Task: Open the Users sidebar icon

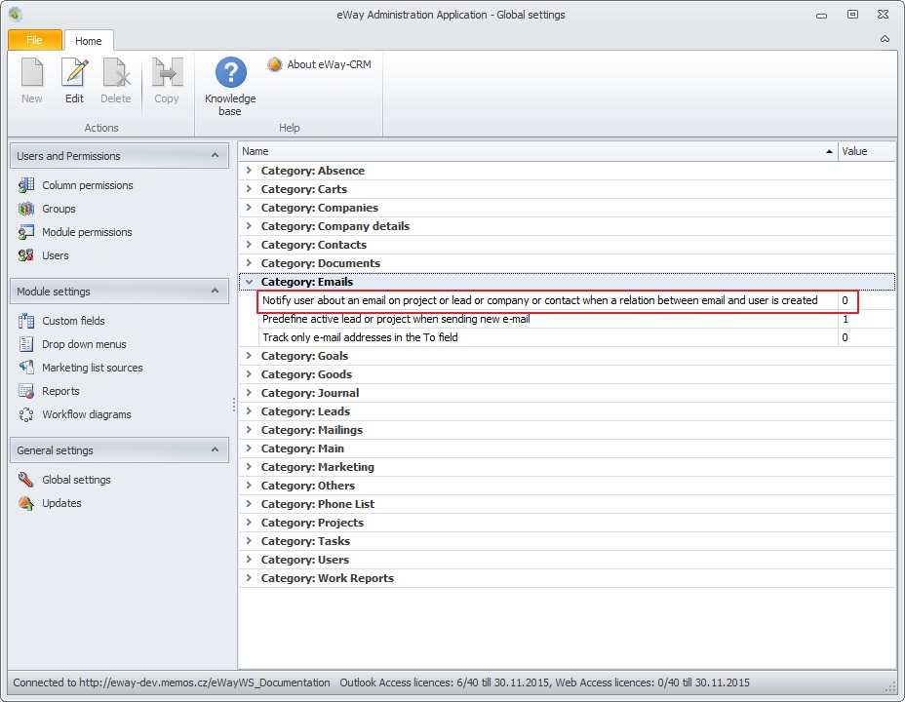Action: point(26,255)
